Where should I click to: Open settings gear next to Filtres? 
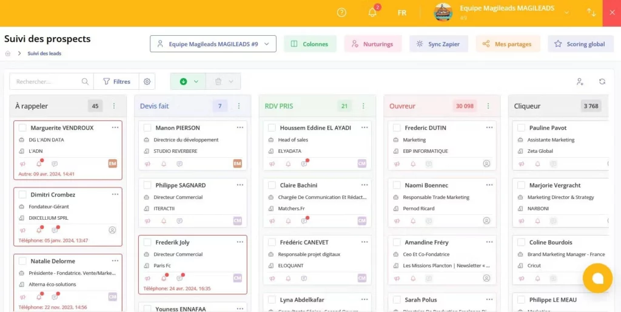(147, 81)
